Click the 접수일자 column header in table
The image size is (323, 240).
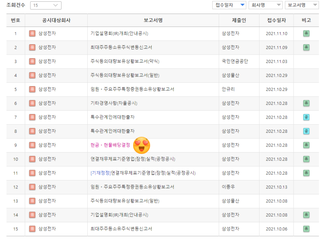[x=276, y=20]
